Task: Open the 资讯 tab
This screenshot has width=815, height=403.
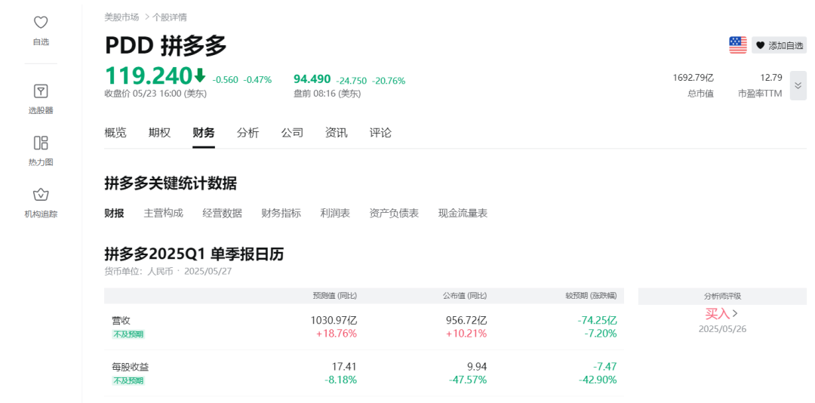Action: 337,133
